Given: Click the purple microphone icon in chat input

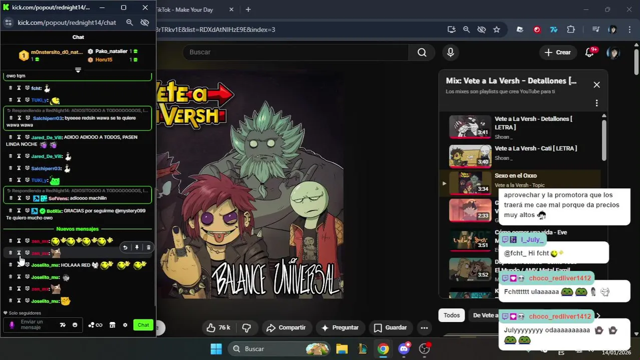Looking at the screenshot, I should [12, 325].
